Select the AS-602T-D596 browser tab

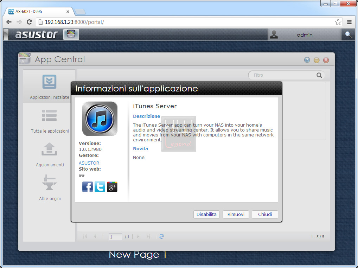[x=39, y=11]
